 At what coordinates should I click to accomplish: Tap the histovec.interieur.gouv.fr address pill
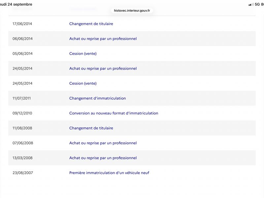(x=132, y=11)
